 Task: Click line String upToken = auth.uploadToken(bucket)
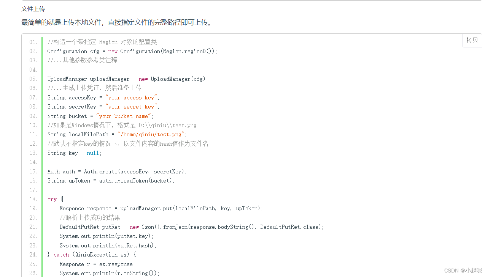point(111,181)
